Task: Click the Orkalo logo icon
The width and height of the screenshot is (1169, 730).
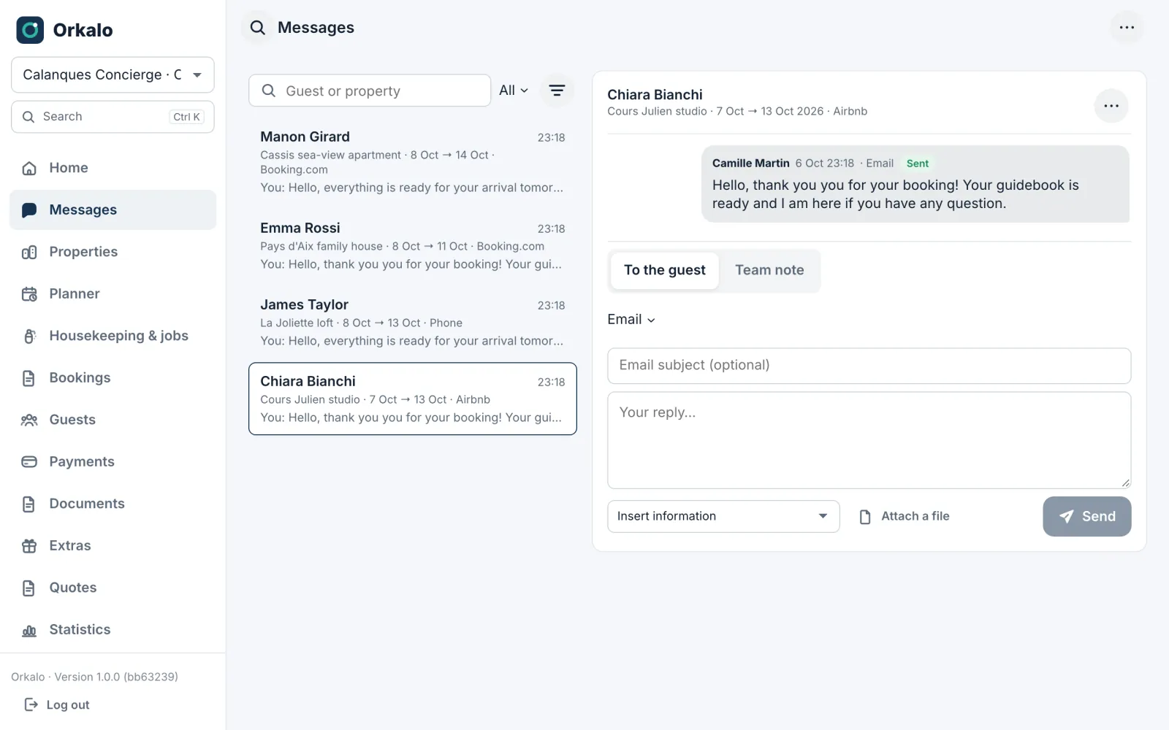Action: [x=30, y=30]
